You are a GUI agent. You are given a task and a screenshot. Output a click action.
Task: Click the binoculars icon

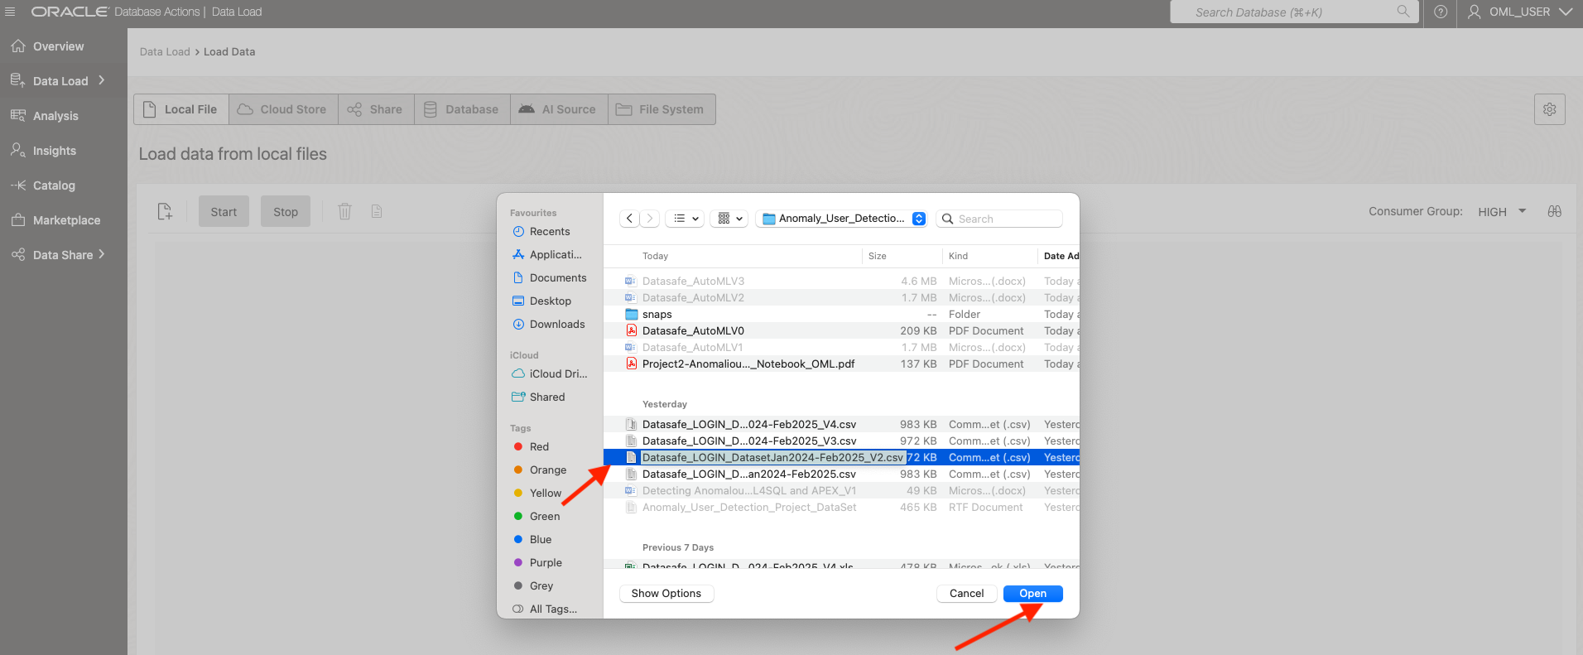coord(1555,212)
